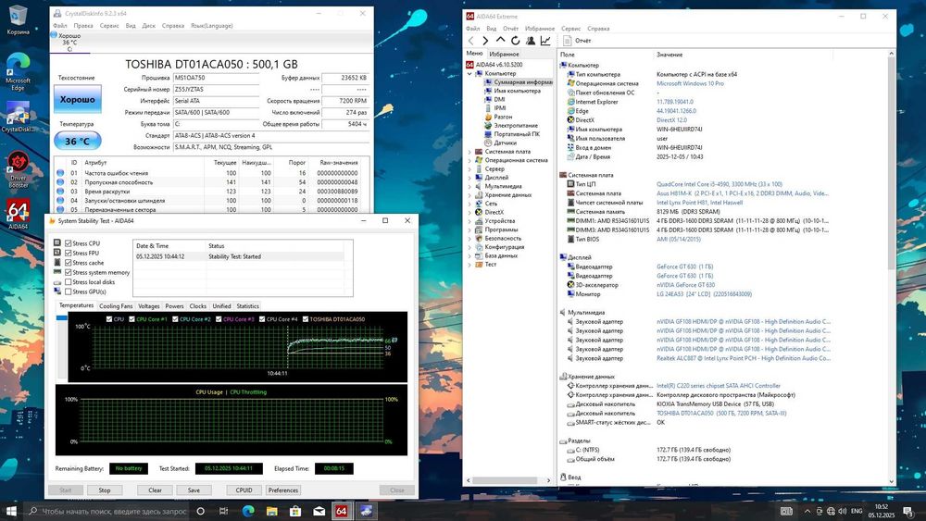Viewport: 926px width, 521px height.
Task: Open Microsoft Edge desktop shortcut
Action: click(x=18, y=71)
